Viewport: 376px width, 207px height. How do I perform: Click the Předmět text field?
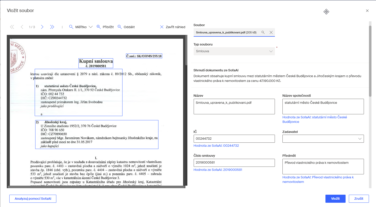(323, 167)
